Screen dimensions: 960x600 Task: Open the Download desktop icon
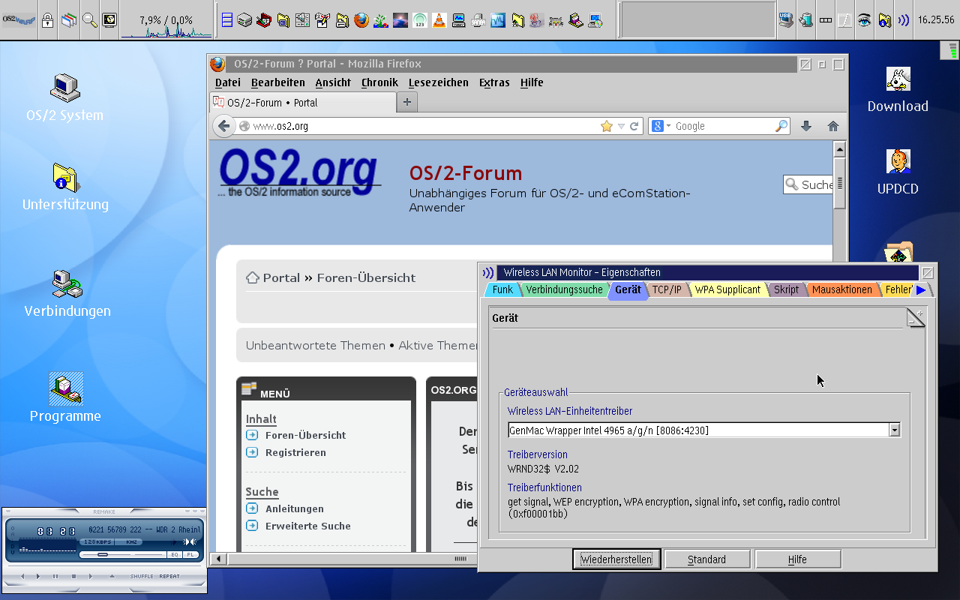pyautogui.click(x=898, y=90)
